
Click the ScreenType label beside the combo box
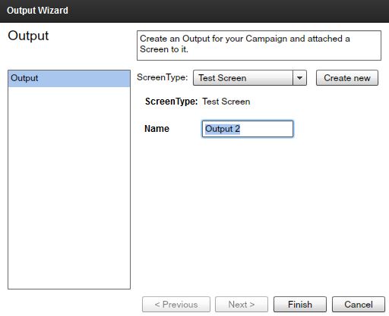coord(163,77)
